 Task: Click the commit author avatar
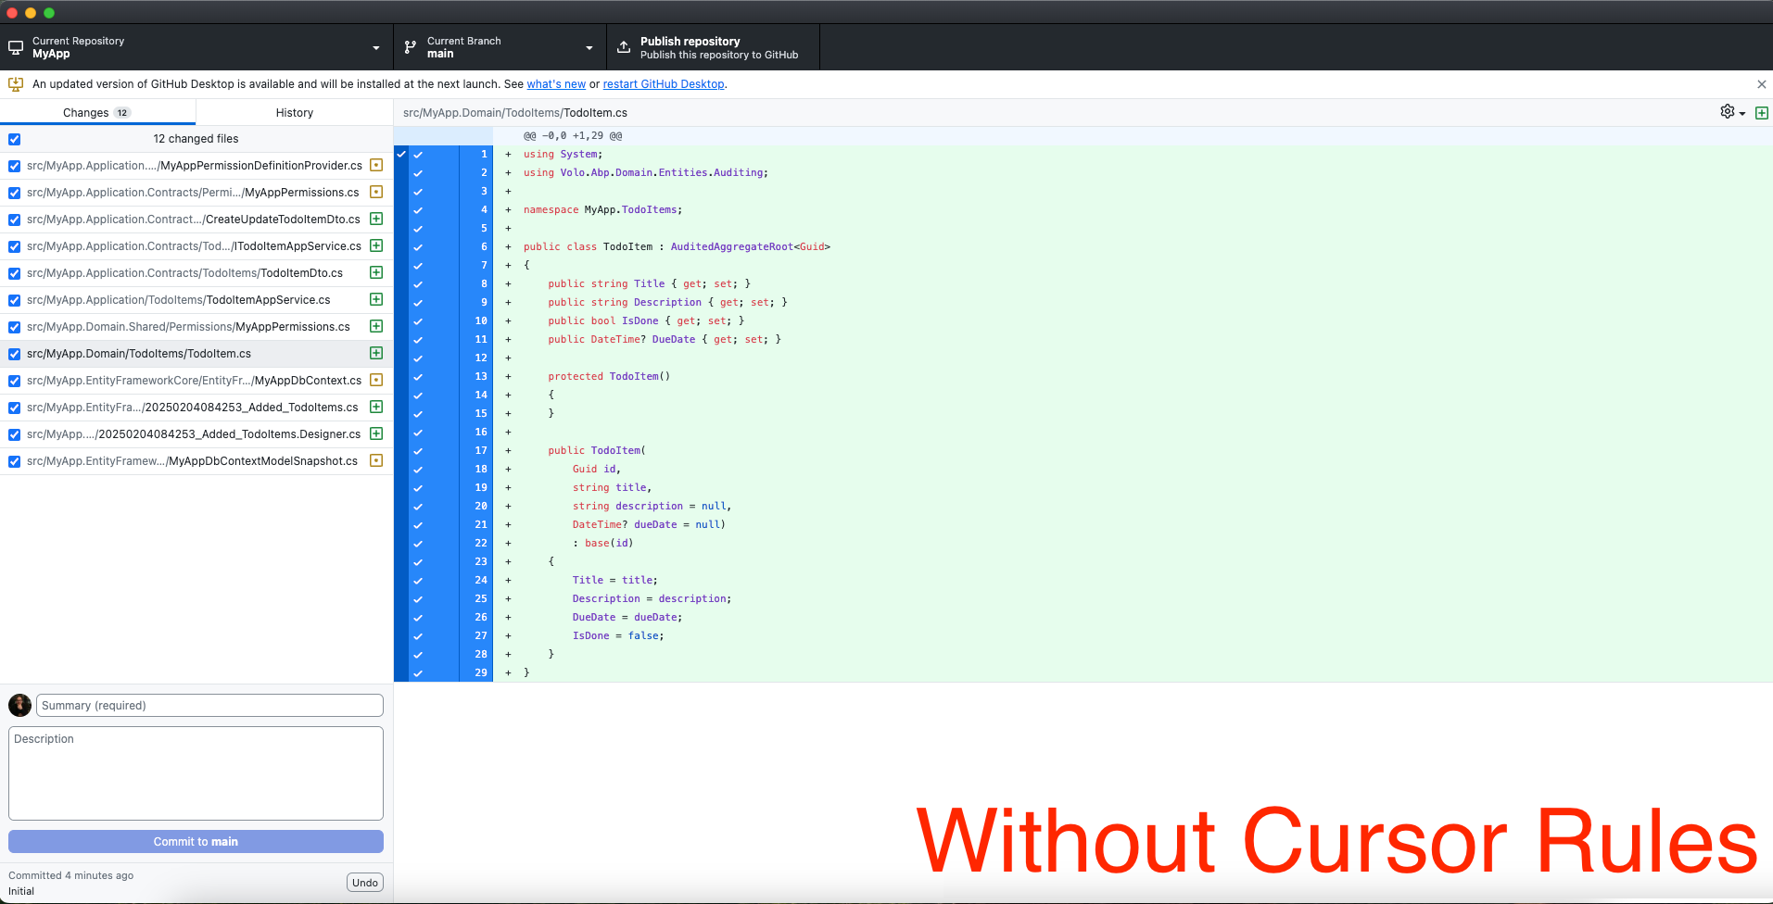[x=19, y=706]
